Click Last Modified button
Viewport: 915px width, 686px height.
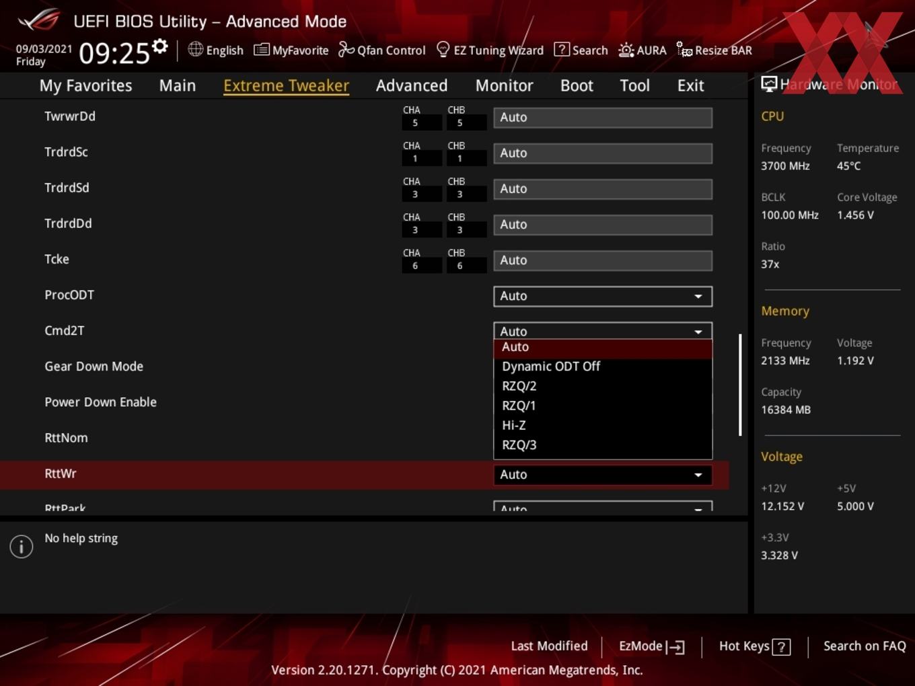(549, 646)
